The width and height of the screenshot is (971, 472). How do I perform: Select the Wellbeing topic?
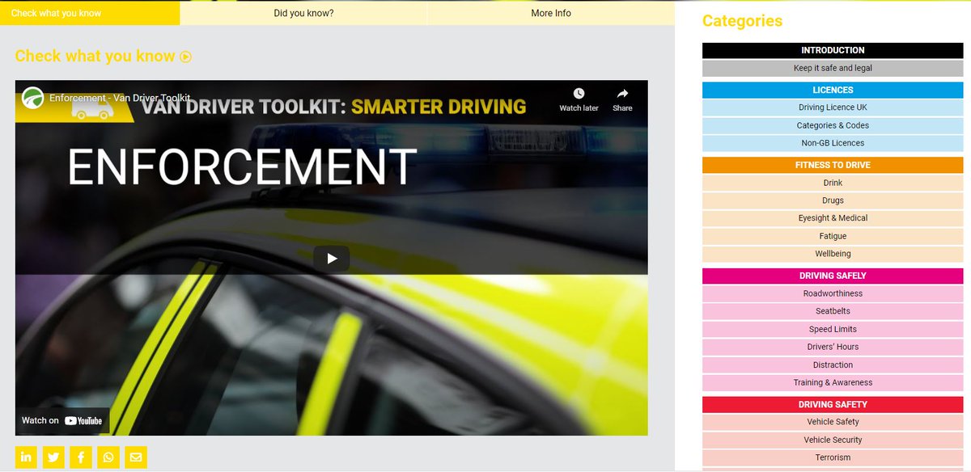tap(833, 254)
